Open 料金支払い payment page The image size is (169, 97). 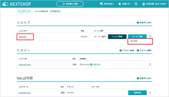click(107, 4)
